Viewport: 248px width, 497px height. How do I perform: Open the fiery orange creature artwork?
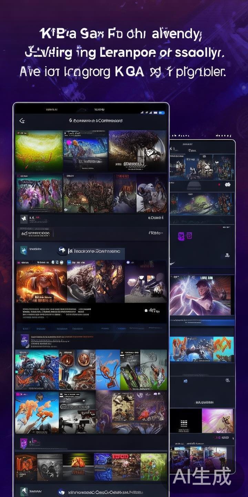41,282
